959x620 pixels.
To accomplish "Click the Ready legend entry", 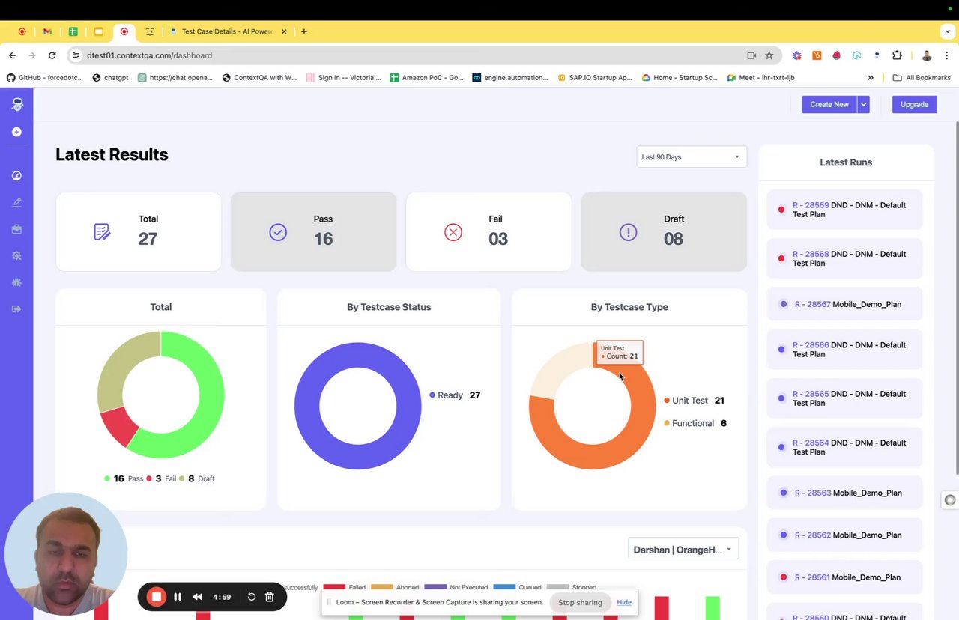I will coord(455,395).
